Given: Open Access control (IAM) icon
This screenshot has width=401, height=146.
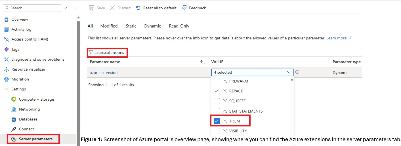Looking at the screenshot, I should point(7,39).
